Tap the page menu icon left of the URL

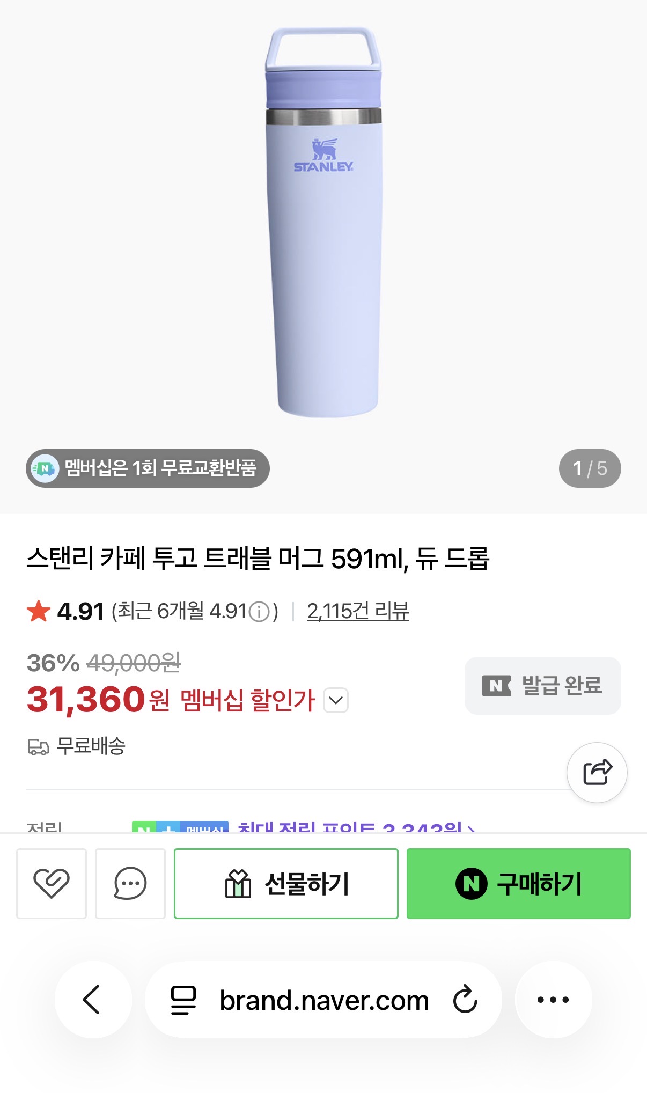(183, 1000)
